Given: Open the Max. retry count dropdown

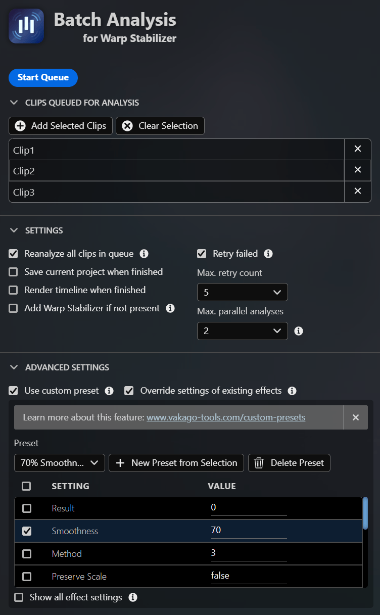Looking at the screenshot, I should (x=242, y=292).
